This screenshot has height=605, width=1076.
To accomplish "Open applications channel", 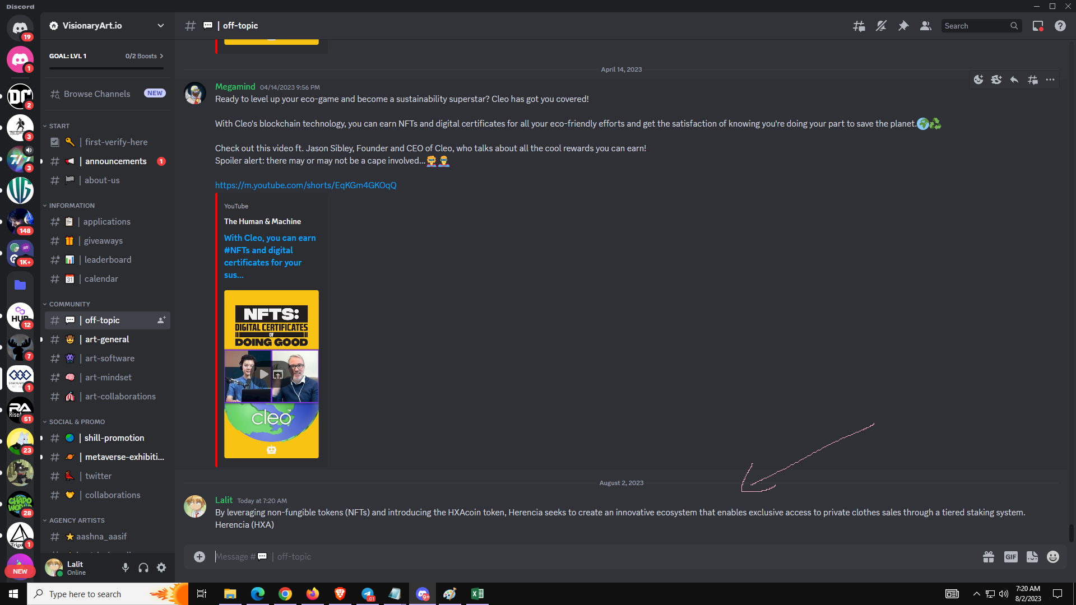I will [108, 222].
